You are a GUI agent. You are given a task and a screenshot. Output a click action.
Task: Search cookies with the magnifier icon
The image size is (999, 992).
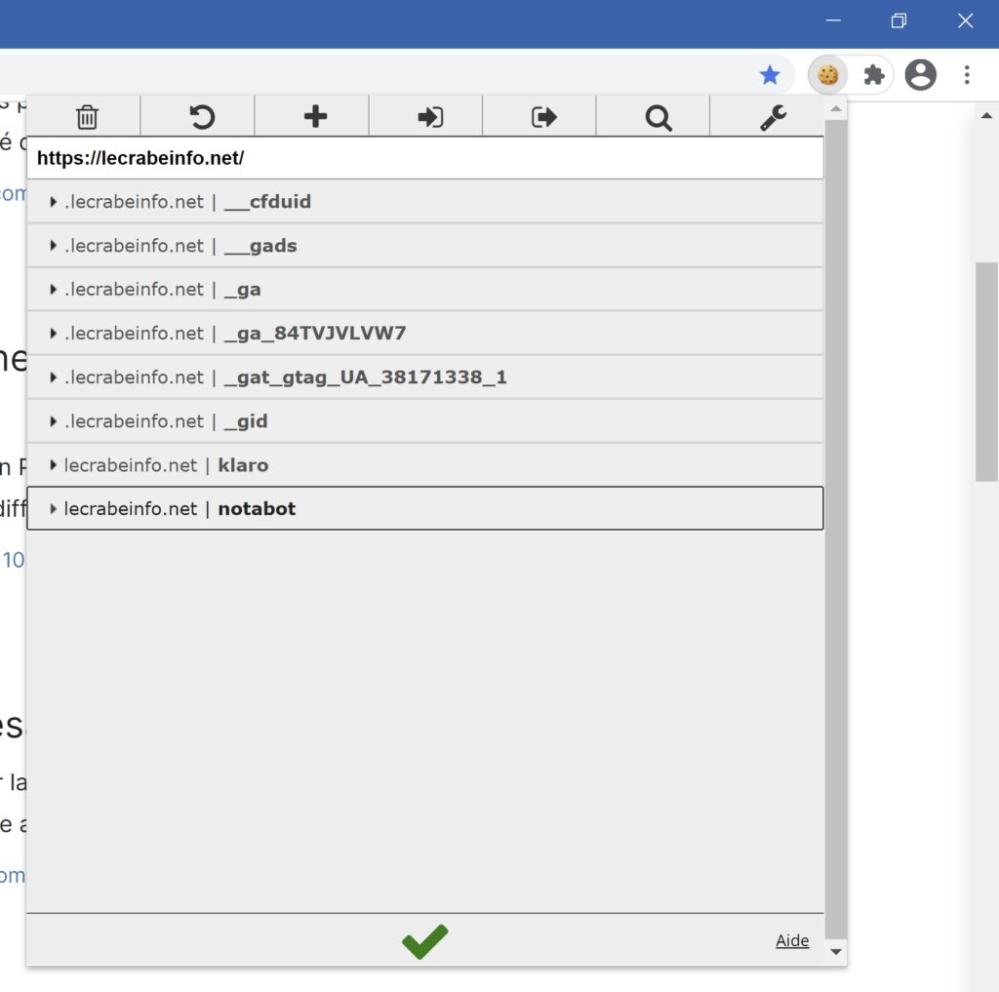click(x=658, y=117)
